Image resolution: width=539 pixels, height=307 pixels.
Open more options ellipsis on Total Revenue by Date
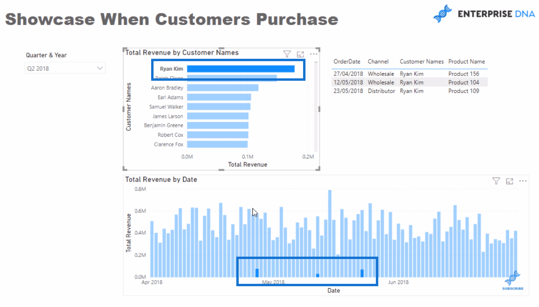pos(523,181)
